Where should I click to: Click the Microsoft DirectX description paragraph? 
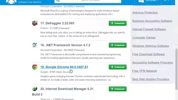[80, 12]
